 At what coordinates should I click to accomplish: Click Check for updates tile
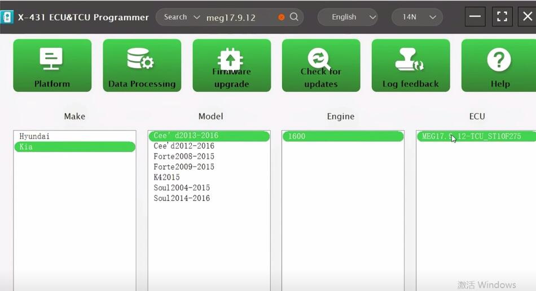(x=320, y=65)
